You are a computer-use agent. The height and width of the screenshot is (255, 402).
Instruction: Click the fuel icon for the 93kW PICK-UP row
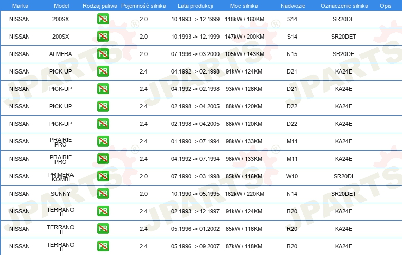[103, 89]
